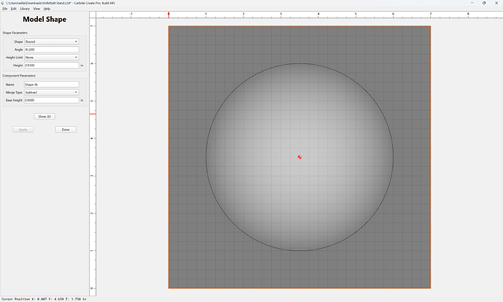The width and height of the screenshot is (503, 302).
Task: Open the Edit menu
Action: 13,9
